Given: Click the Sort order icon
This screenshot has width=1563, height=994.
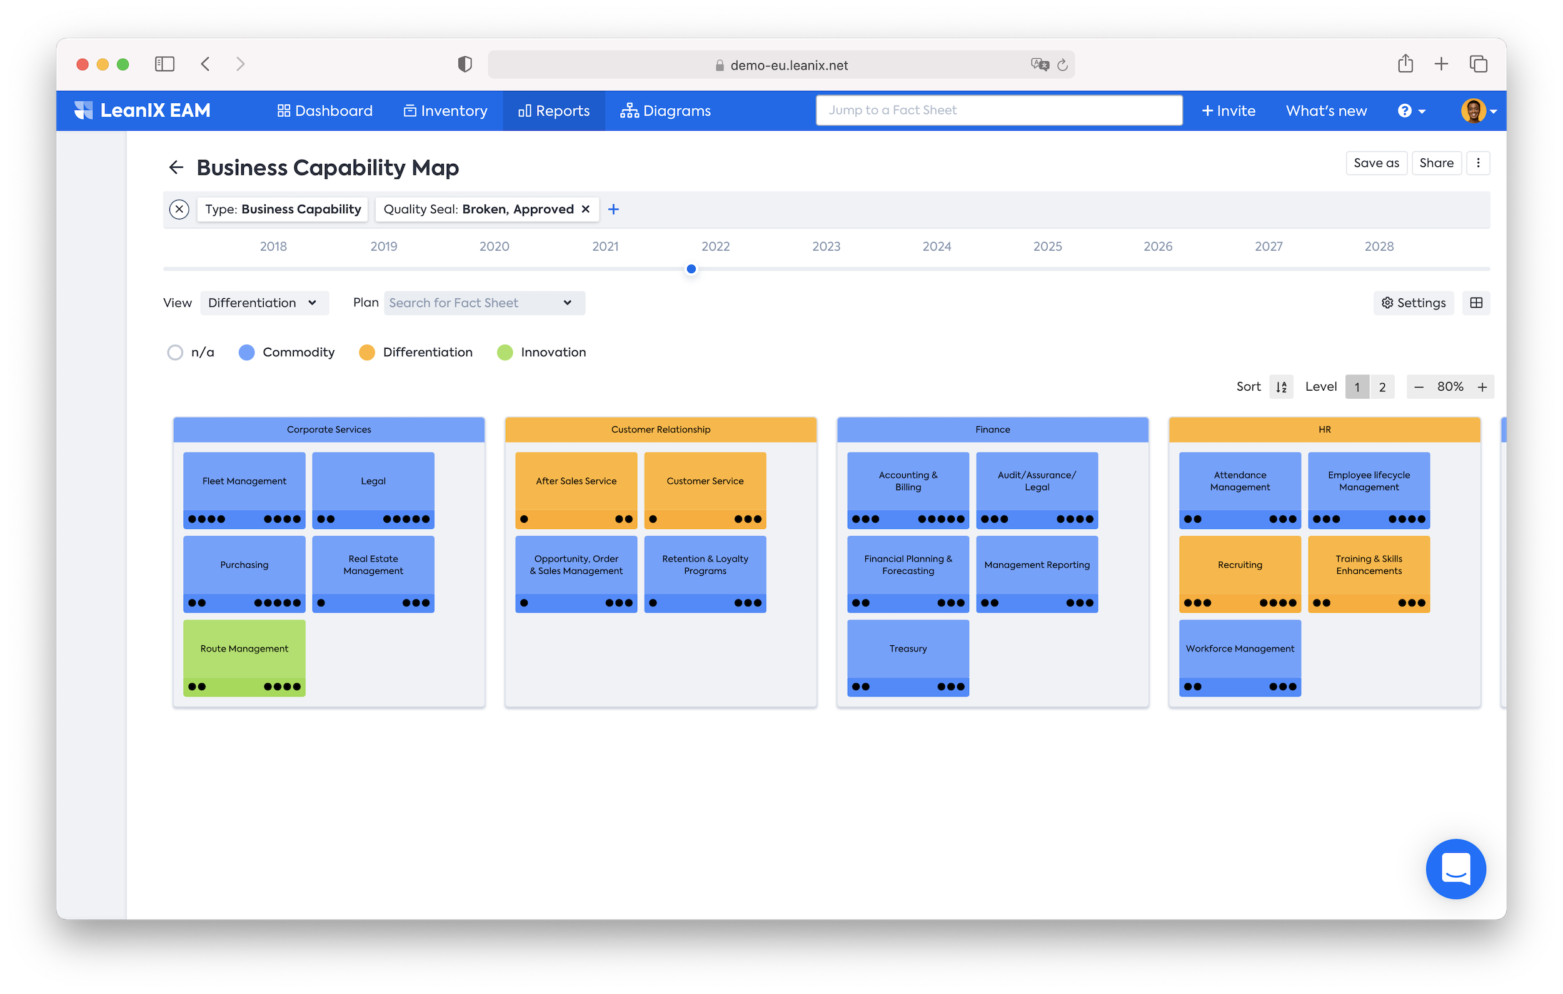Looking at the screenshot, I should pyautogui.click(x=1281, y=387).
